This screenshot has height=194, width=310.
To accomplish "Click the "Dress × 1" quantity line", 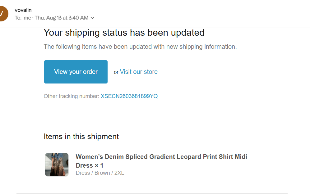I will 89,165.
